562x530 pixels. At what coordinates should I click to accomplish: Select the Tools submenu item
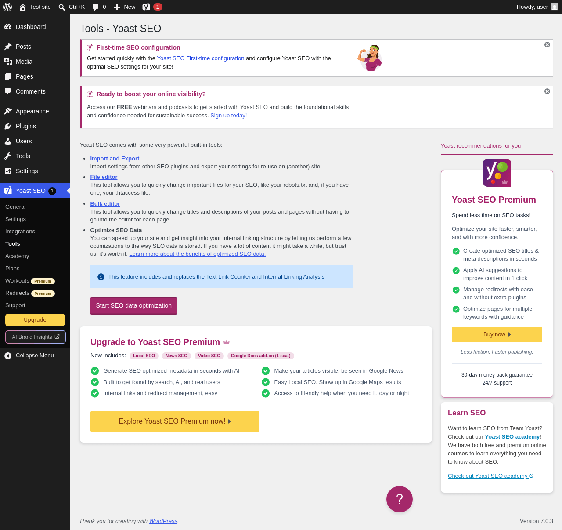click(35, 244)
